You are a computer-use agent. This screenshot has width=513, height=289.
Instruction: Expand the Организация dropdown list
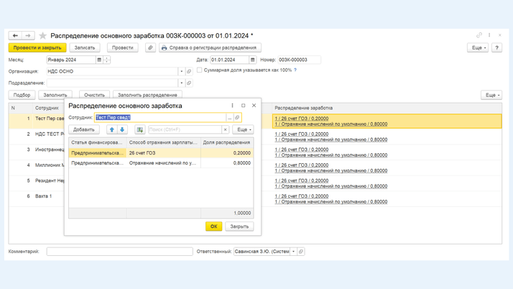point(181,72)
